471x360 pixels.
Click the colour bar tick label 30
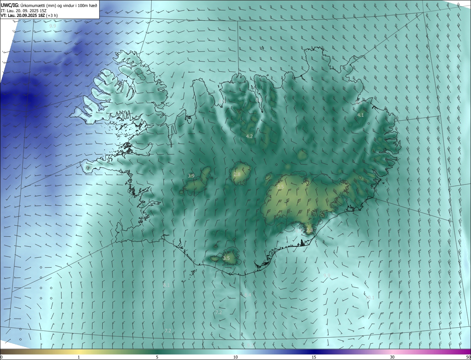click(392, 357)
